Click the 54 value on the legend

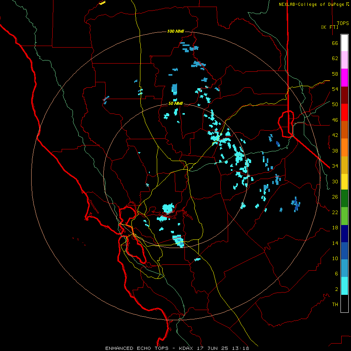click(335, 89)
